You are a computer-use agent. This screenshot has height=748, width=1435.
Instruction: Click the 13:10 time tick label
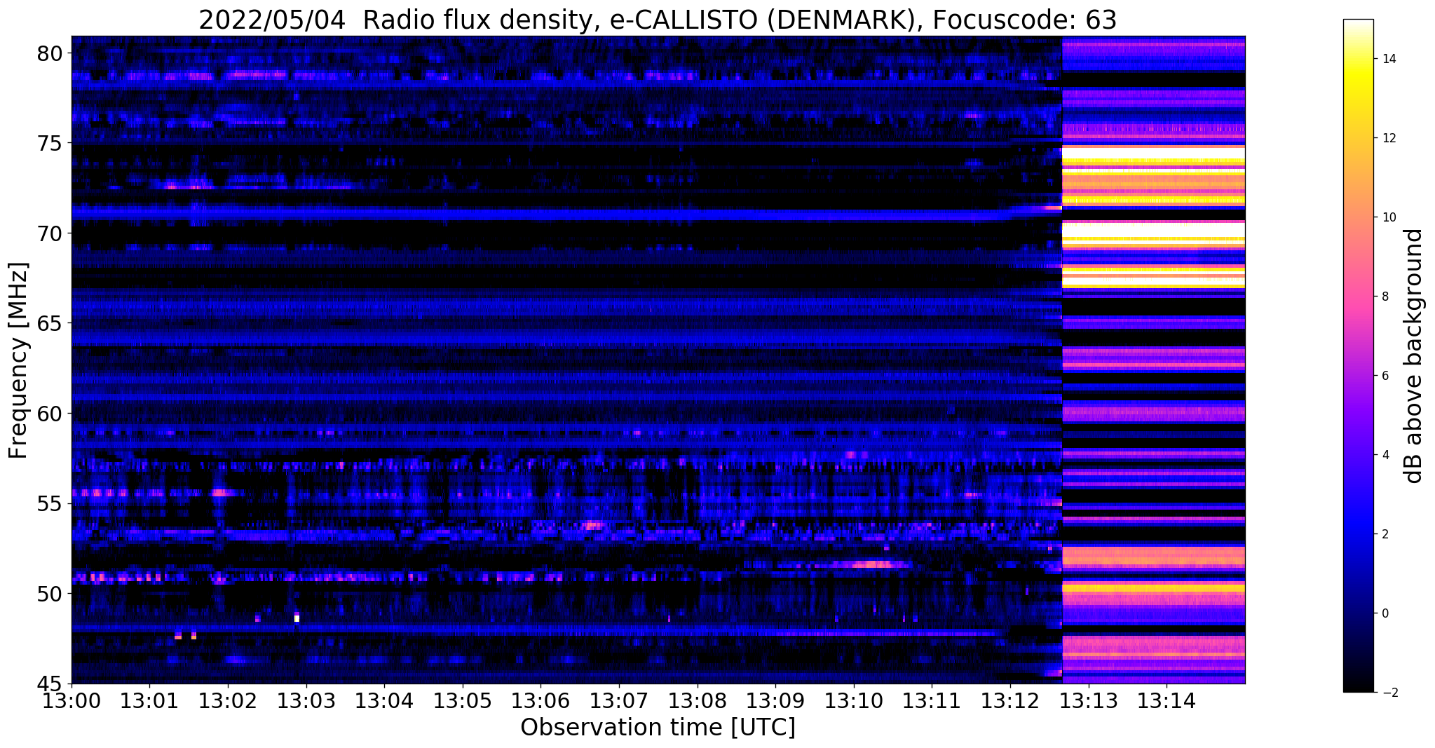click(854, 700)
